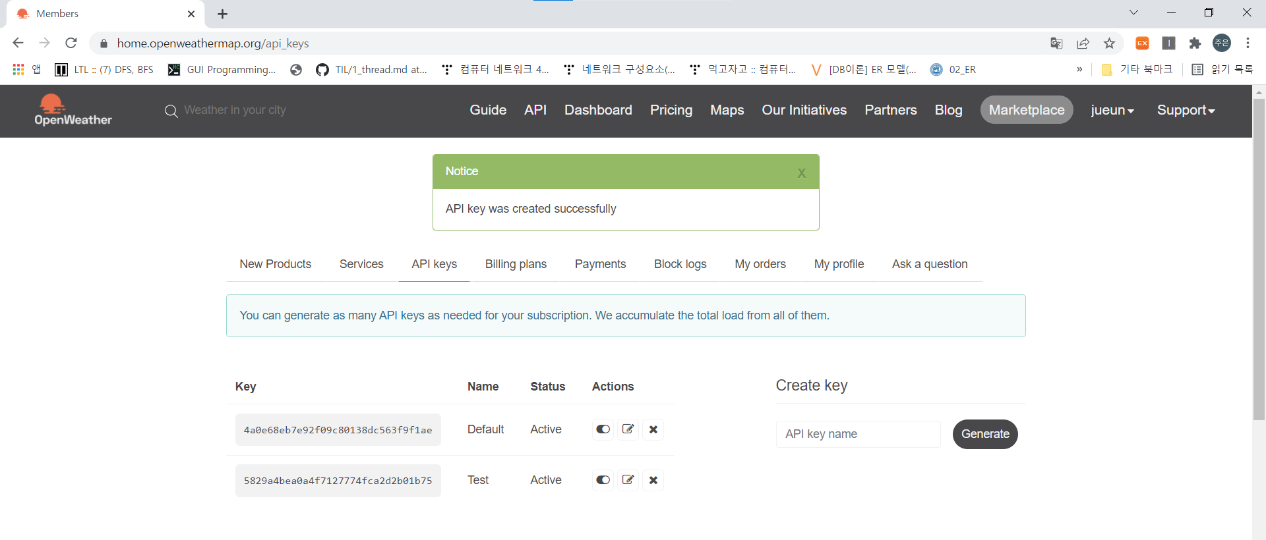Open the Guide page

pyautogui.click(x=488, y=110)
